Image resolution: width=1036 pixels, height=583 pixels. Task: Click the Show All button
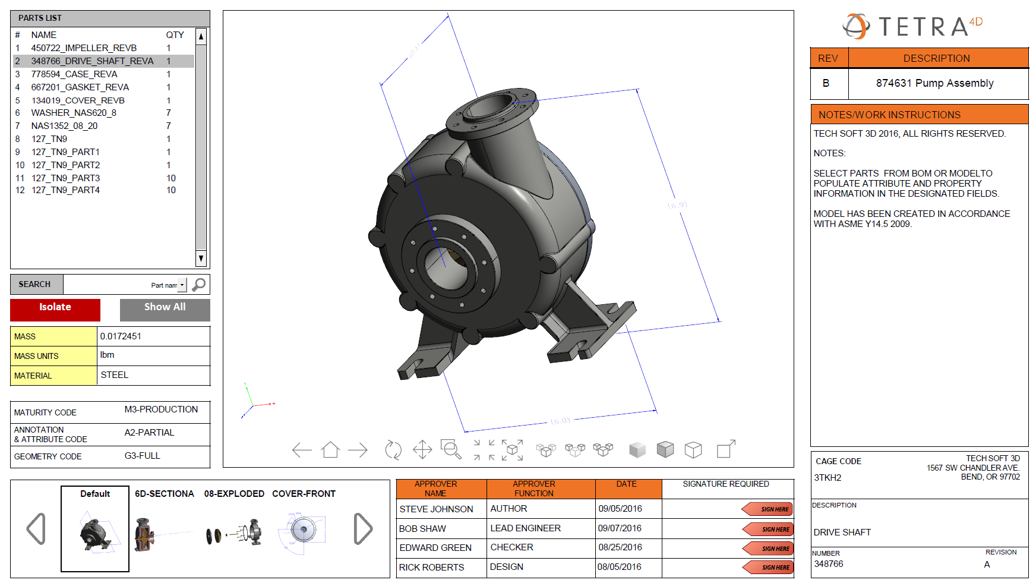pyautogui.click(x=165, y=307)
